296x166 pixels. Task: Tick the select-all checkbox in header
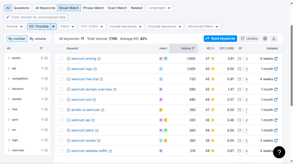coord(61,49)
